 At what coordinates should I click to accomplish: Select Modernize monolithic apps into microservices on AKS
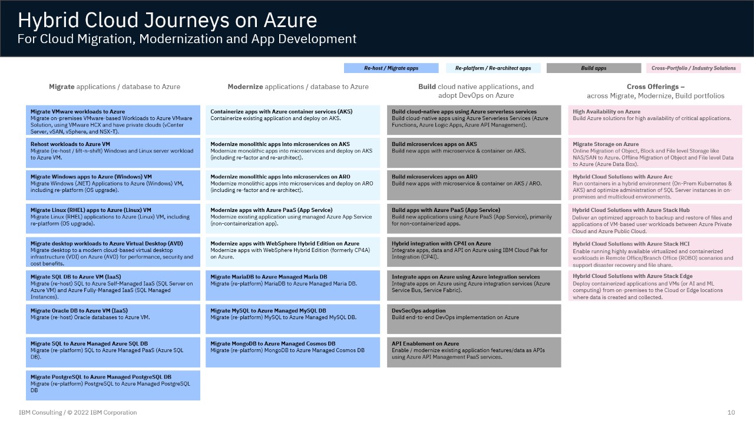pyautogui.click(x=293, y=153)
